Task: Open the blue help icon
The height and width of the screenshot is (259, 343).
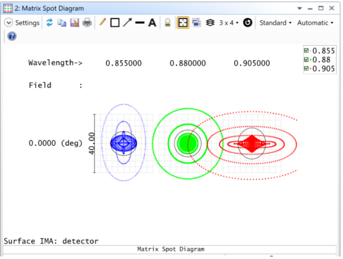Action: tap(12, 36)
